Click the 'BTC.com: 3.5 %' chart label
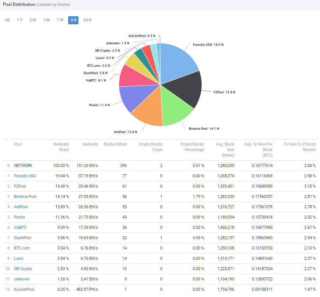Screen dimensions: 320x297 coord(99,66)
